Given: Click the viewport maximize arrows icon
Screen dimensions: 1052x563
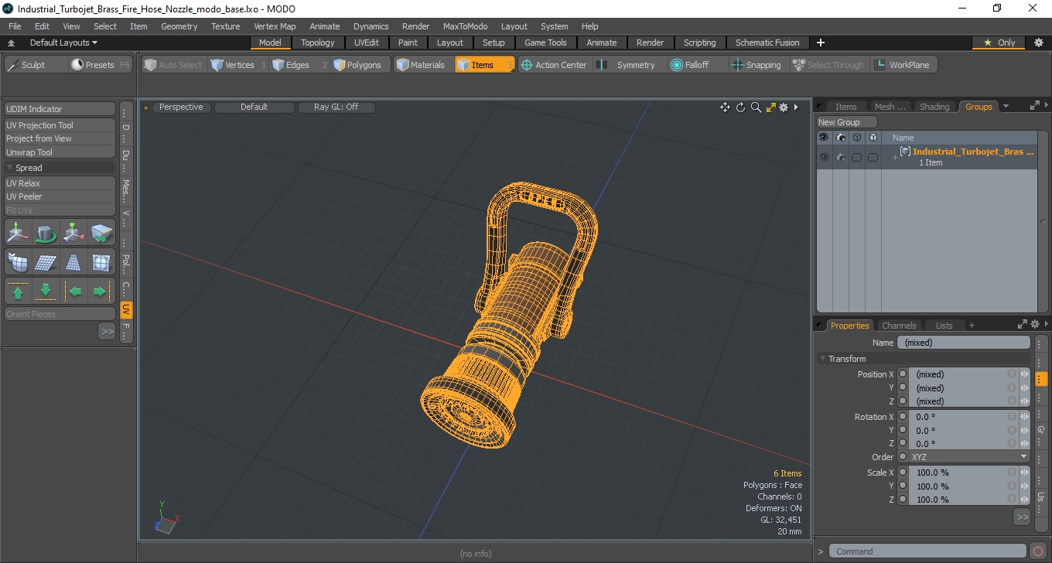Looking at the screenshot, I should tap(770, 107).
